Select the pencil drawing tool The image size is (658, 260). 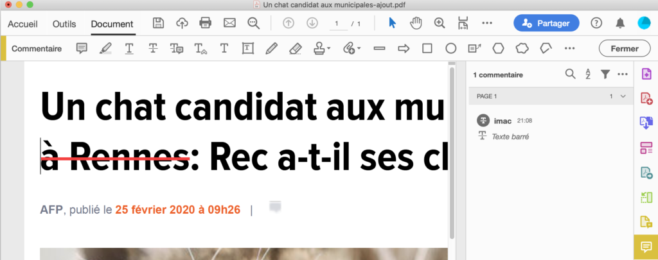point(272,49)
